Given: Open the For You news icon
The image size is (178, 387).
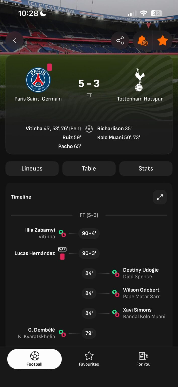Looking at the screenshot, I should [143, 355].
